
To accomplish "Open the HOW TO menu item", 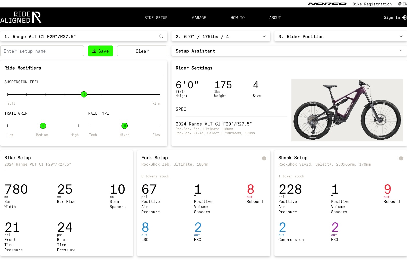I will coord(238,17).
